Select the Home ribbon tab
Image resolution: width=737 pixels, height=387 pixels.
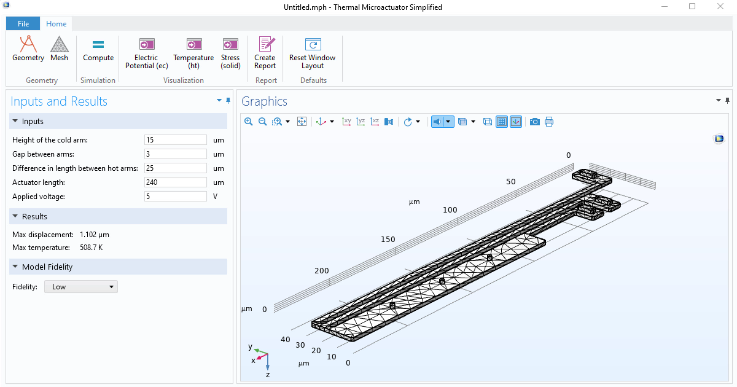coord(57,24)
